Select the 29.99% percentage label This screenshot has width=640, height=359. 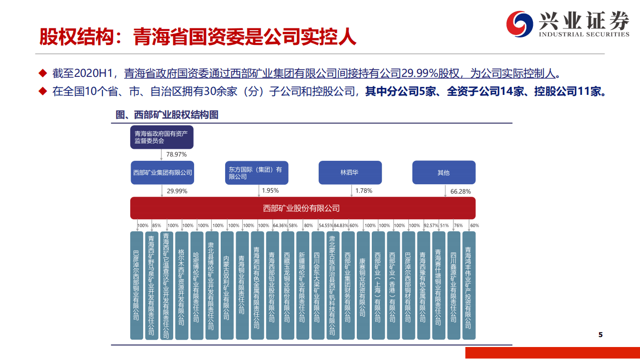click(x=178, y=190)
